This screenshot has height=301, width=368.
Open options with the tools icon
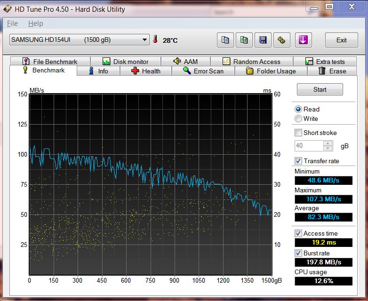click(282, 40)
